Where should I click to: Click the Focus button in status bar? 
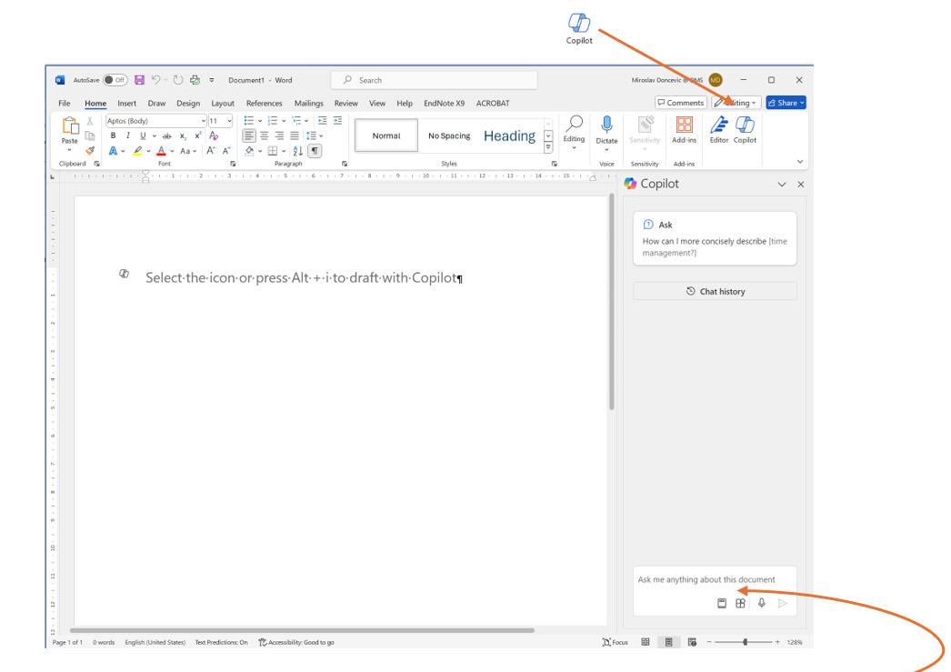coord(615,642)
